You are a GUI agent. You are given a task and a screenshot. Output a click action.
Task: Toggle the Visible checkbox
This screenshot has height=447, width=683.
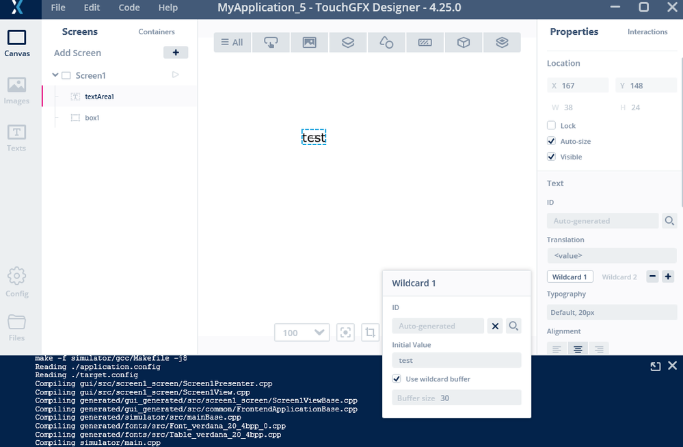[552, 157]
